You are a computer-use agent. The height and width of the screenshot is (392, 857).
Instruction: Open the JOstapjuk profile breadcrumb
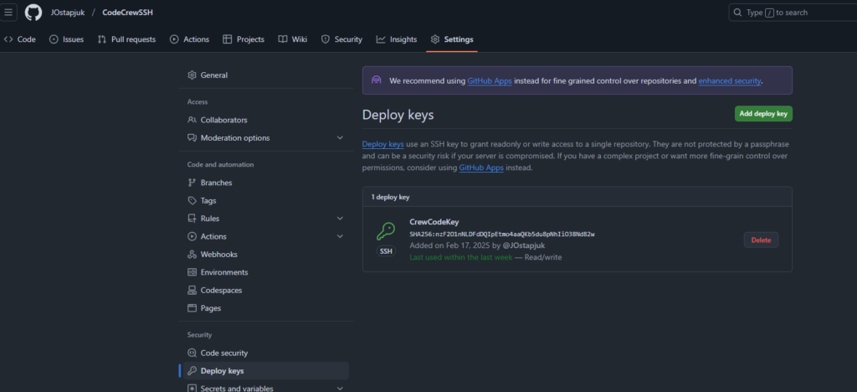tap(68, 13)
